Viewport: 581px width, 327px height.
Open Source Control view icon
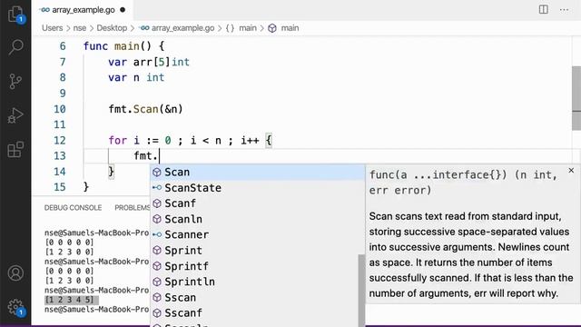coord(15,81)
